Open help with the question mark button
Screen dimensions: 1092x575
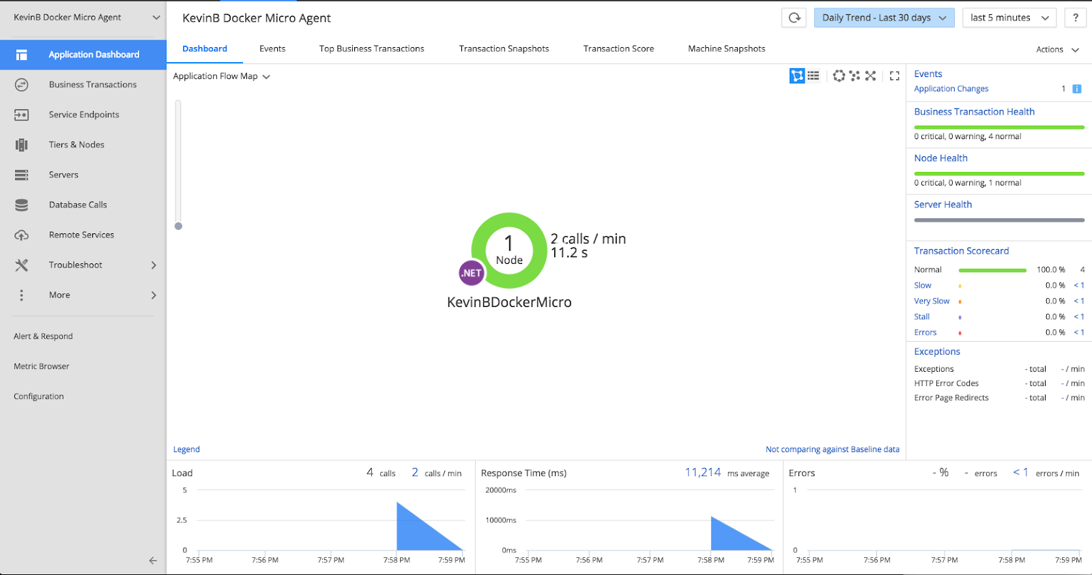click(1076, 18)
